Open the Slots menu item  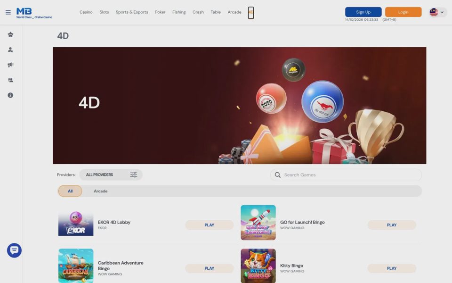pos(104,12)
